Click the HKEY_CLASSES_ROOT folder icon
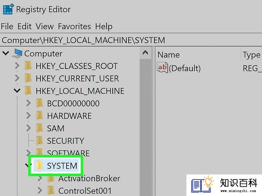This screenshot has width=262, height=196. point(28,66)
